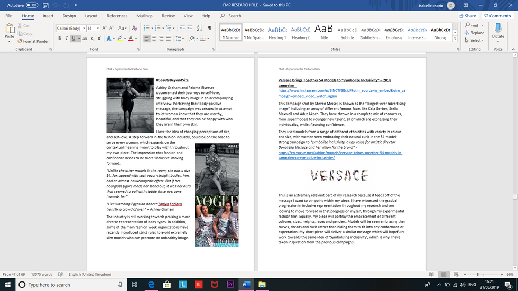
Task: Open the Borders dropdown
Action: tap(208, 39)
